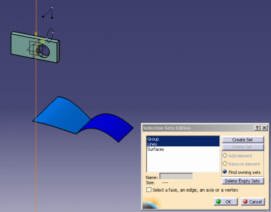Click the Create Set button

[x=243, y=140]
